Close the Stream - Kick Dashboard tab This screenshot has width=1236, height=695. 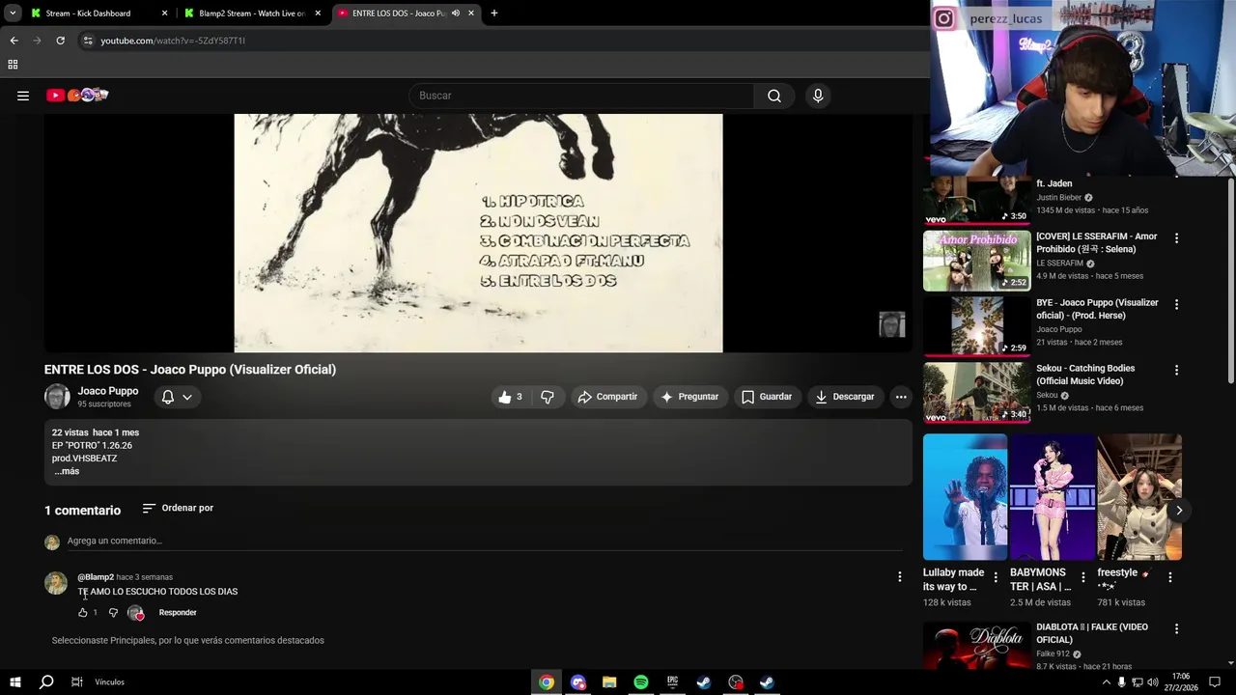tap(164, 14)
